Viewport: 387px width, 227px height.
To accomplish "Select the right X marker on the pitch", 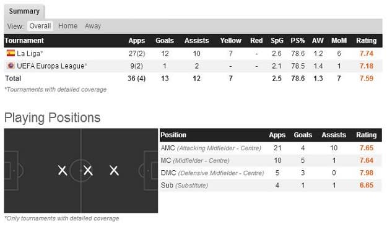I will click(x=114, y=171).
